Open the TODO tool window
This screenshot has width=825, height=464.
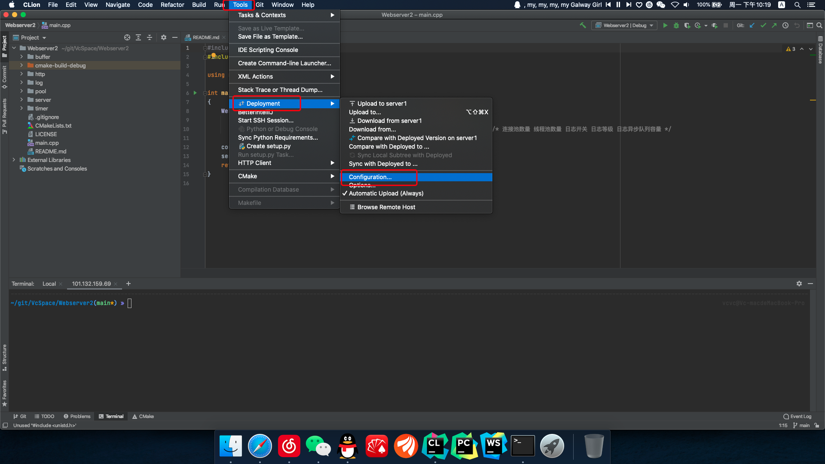click(x=44, y=416)
